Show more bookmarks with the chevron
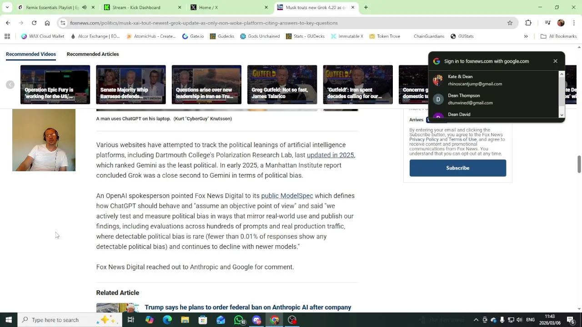Screen dimensions: 582x327 tap(526, 36)
